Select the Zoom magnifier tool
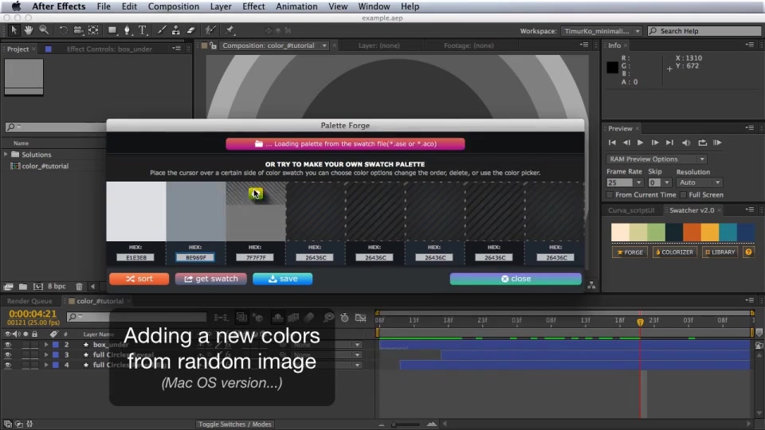 pyautogui.click(x=44, y=30)
